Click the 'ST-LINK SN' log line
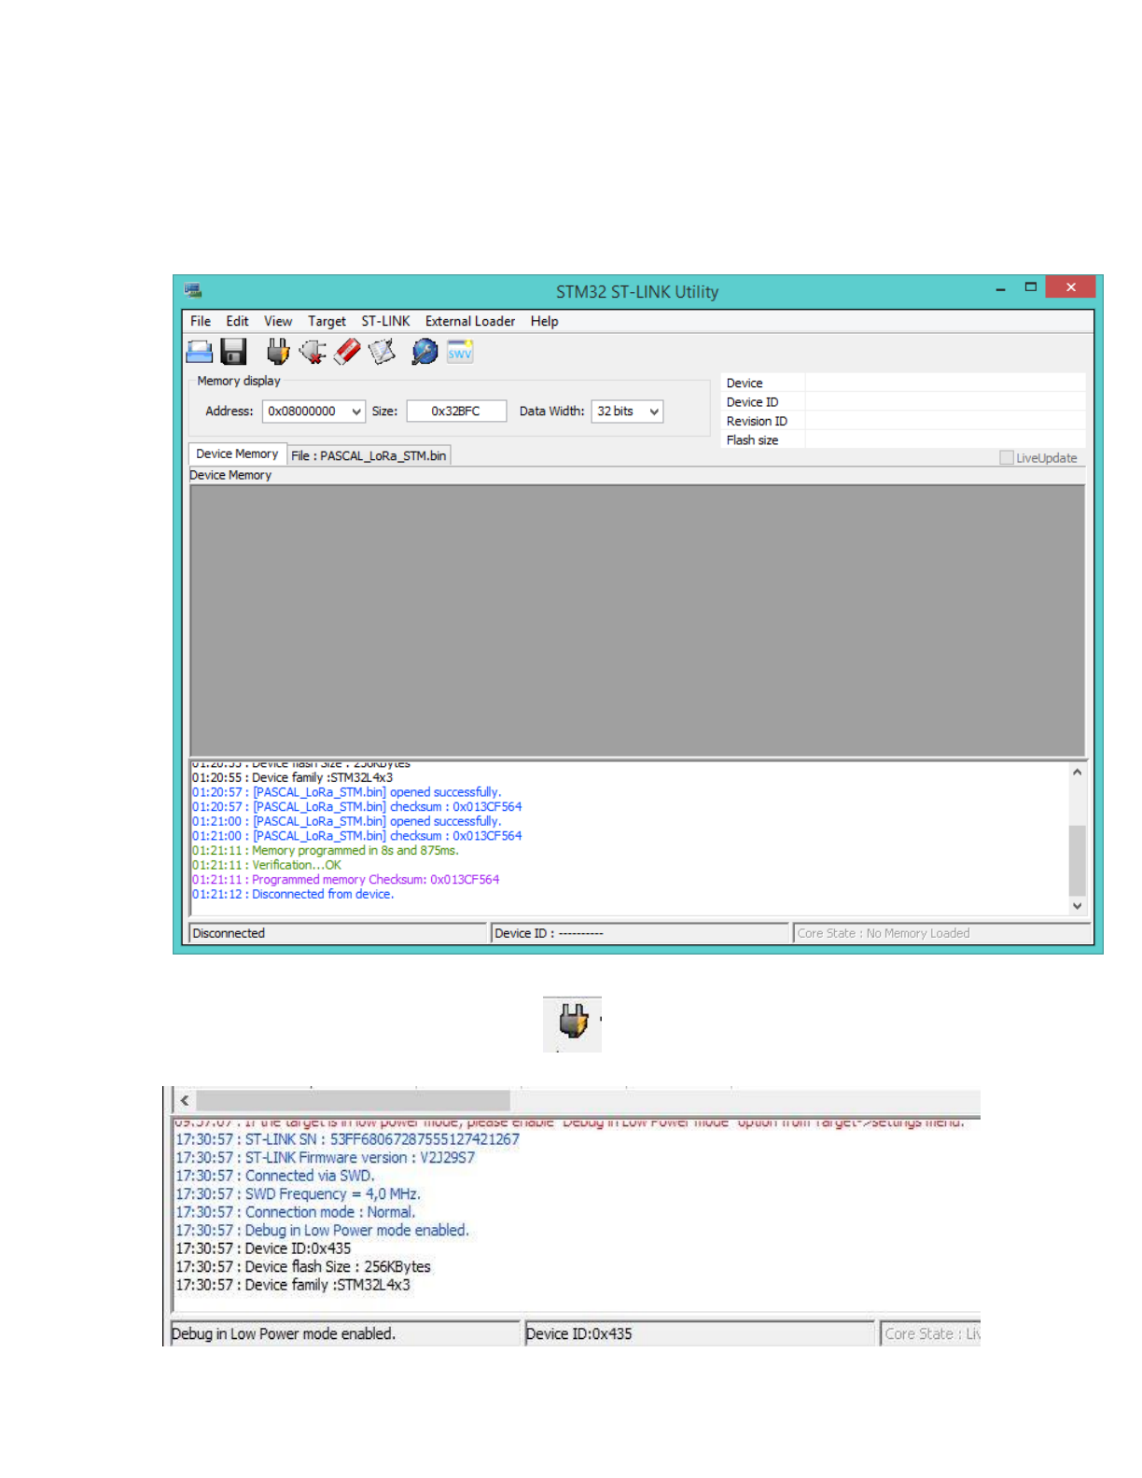 coord(348,1139)
